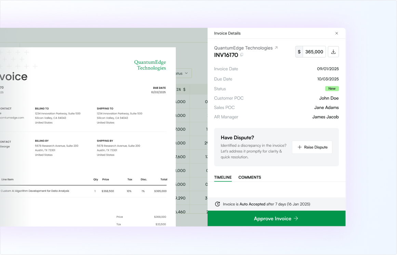The height and width of the screenshot is (255, 397).
Task: Click the plus icon in Raise Dispute
Action: pyautogui.click(x=300, y=147)
